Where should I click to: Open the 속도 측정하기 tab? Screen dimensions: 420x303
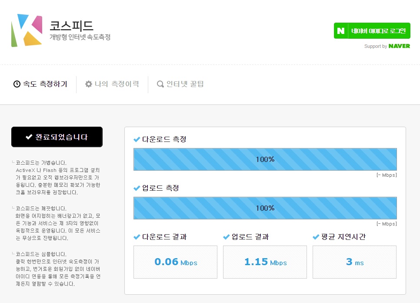pos(40,84)
